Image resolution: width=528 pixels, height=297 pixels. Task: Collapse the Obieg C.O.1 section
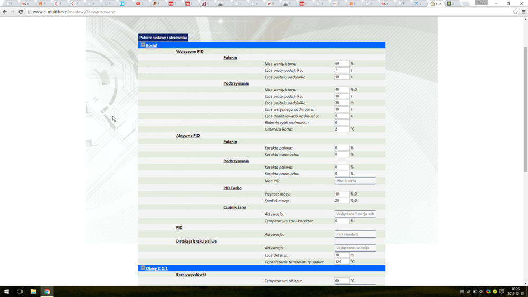point(143,268)
